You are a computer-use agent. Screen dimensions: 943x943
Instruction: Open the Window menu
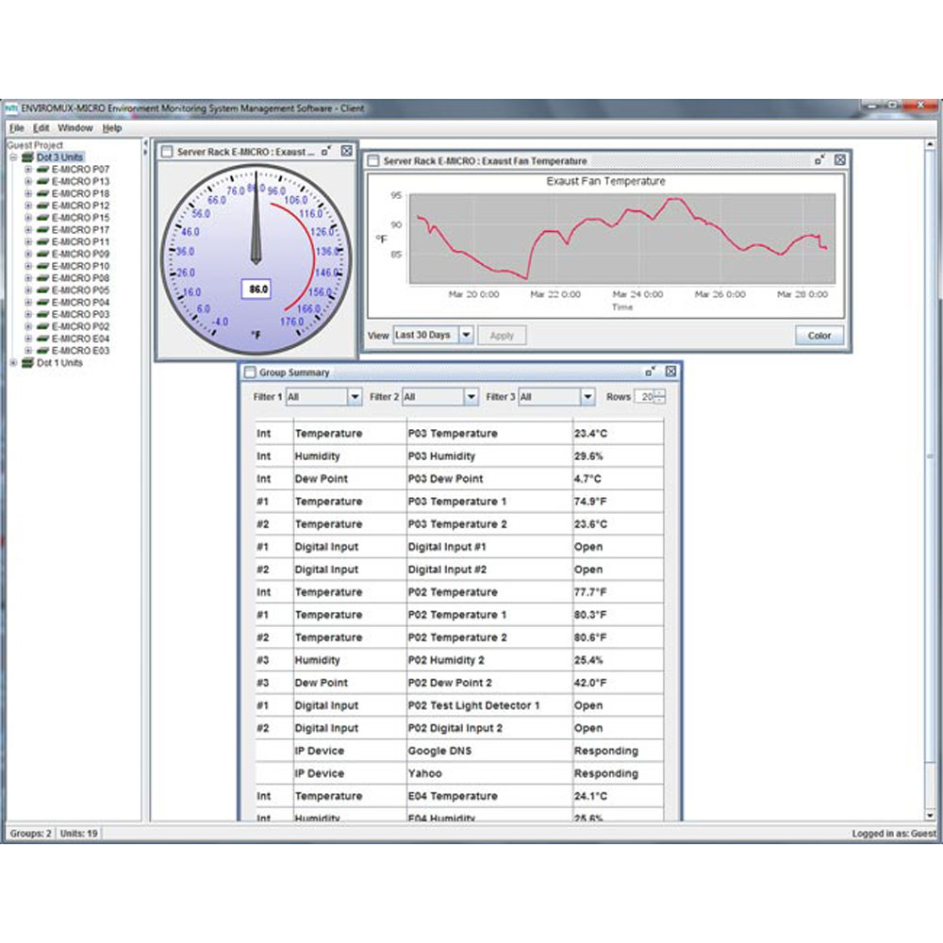click(75, 128)
